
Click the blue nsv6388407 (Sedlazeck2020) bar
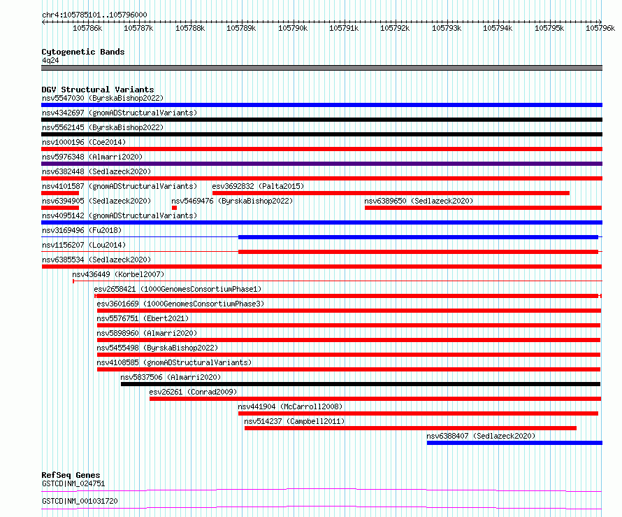click(x=514, y=443)
